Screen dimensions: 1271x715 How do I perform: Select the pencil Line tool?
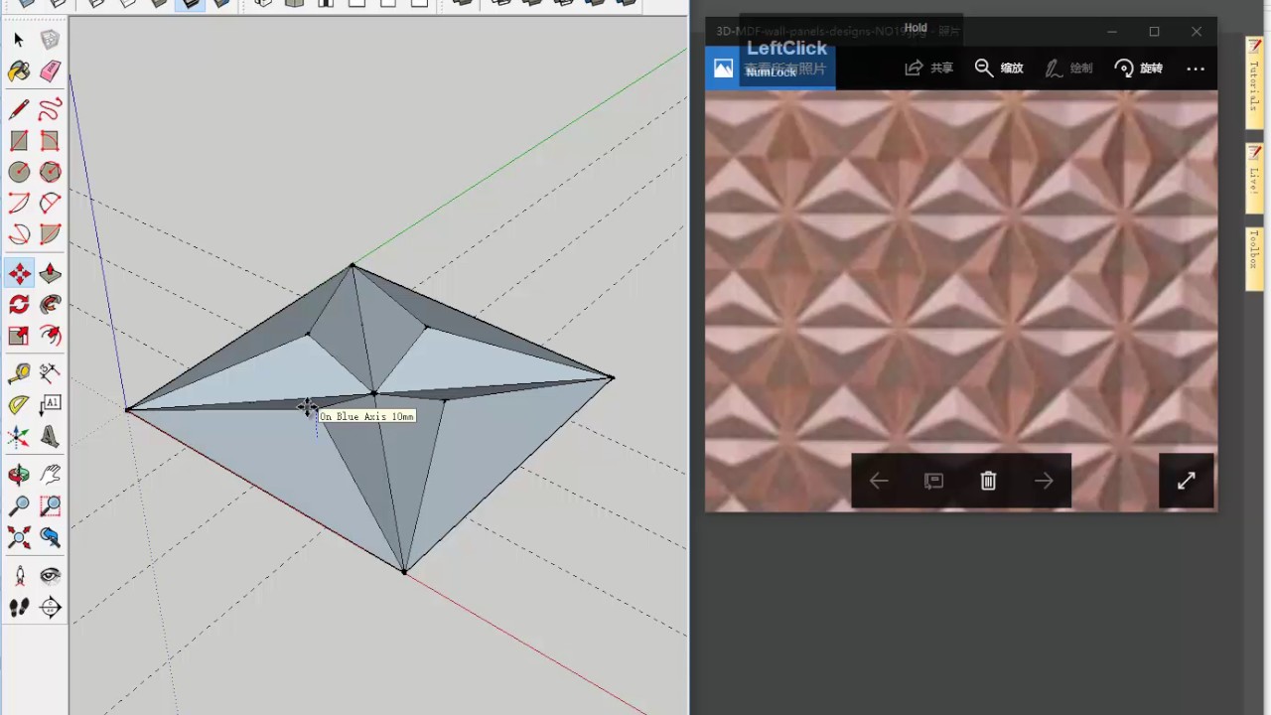click(19, 109)
